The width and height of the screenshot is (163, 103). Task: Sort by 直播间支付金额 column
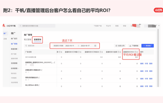point(120,52)
